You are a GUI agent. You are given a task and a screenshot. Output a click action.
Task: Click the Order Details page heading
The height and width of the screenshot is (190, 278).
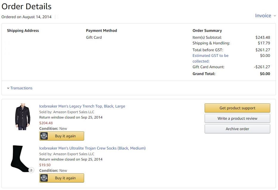tap(27, 7)
